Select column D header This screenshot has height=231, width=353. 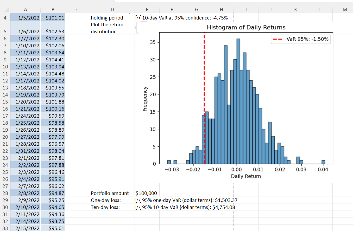[x=112, y=10]
